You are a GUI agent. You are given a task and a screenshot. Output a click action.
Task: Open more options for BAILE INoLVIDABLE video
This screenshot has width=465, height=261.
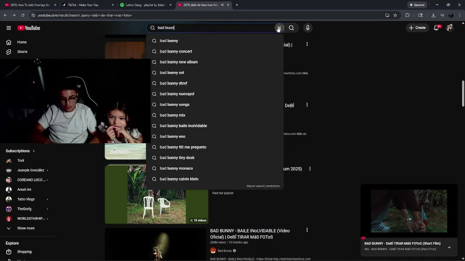point(307,230)
